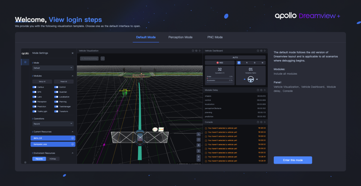Open the Console settings gear icon
This screenshot has height=186, width=361.
261,122
